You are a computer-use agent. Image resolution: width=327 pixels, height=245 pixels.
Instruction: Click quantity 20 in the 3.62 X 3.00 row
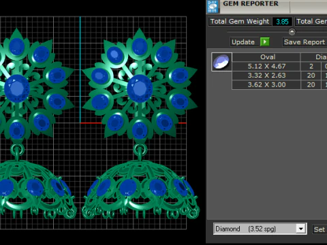pyautogui.click(x=311, y=84)
